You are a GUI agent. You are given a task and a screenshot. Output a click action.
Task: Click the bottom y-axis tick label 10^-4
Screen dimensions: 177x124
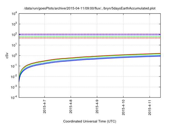[x=14, y=97]
